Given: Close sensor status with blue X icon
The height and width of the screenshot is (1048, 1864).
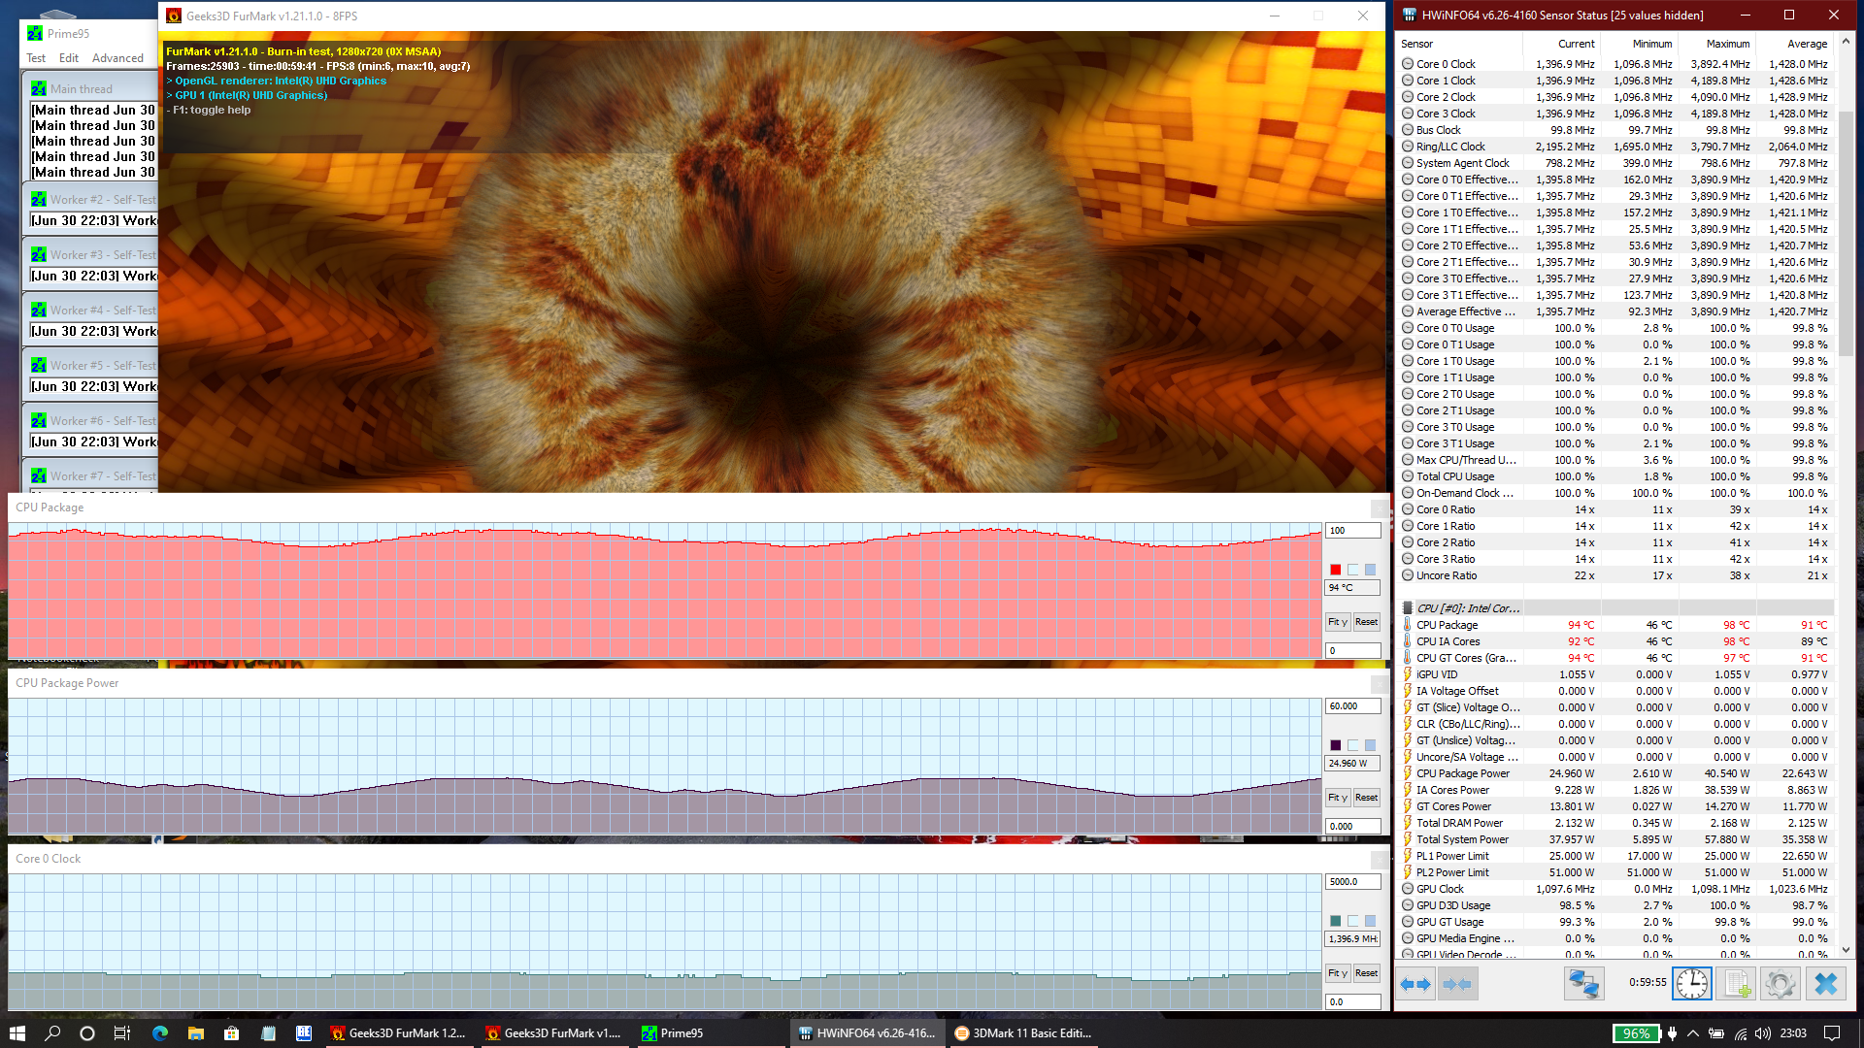Looking at the screenshot, I should (x=1825, y=984).
